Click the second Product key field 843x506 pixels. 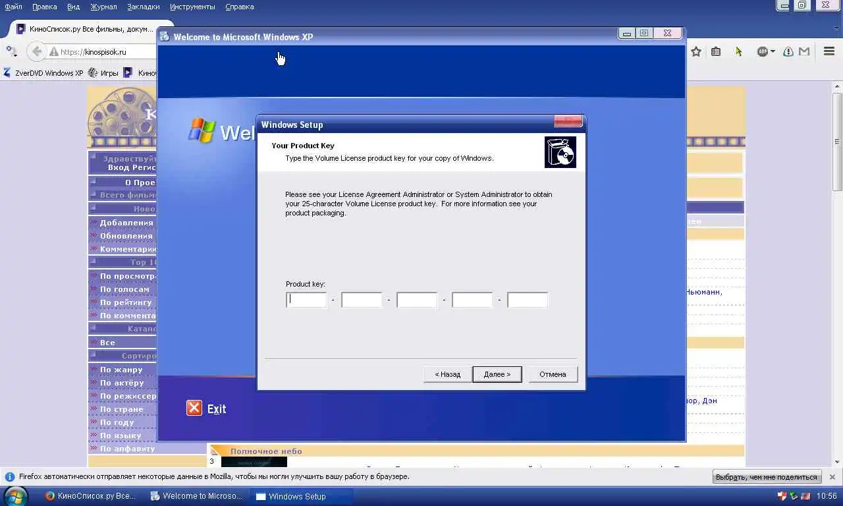(362, 300)
